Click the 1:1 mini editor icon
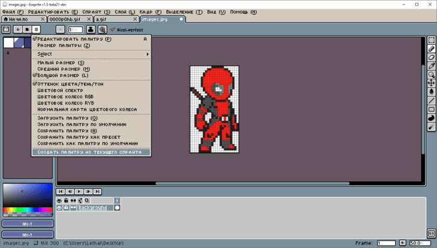The width and height of the screenshot is (437, 248). point(431,234)
